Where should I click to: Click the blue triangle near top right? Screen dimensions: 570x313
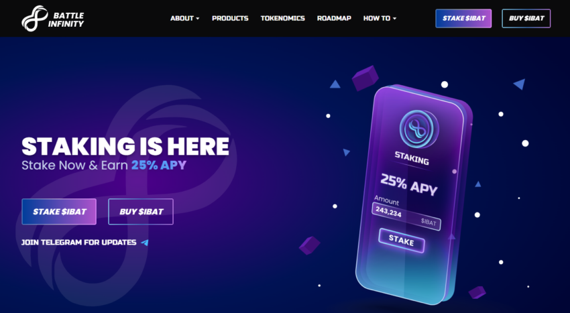(x=520, y=84)
